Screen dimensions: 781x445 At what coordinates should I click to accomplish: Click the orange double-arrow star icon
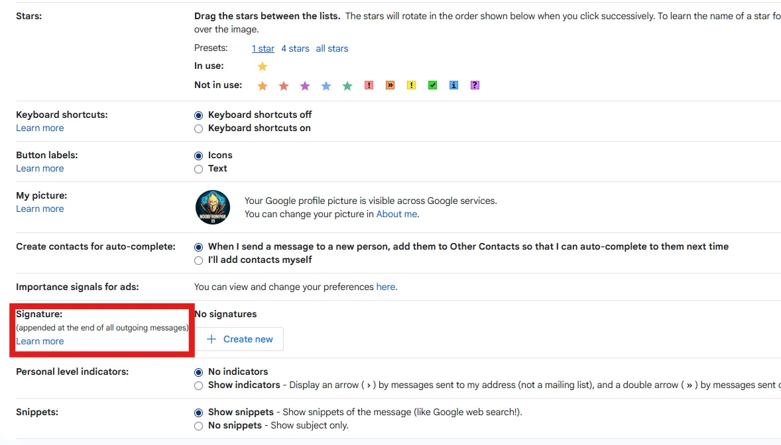390,85
